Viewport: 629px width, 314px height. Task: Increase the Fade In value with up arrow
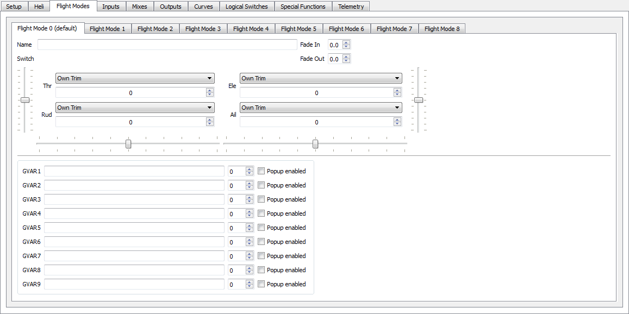click(x=346, y=42)
